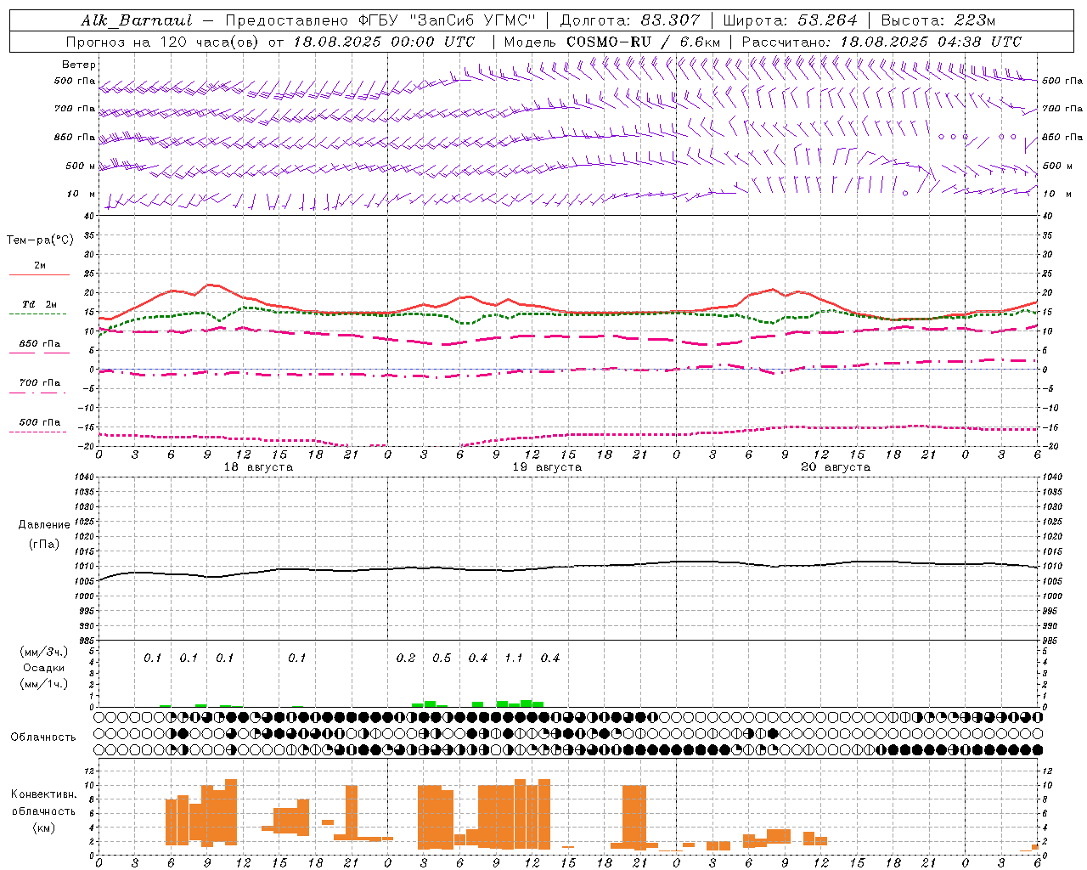
Task: Select the 'Модель COSMO-RU / 6.6км' model label
Action: click(612, 42)
